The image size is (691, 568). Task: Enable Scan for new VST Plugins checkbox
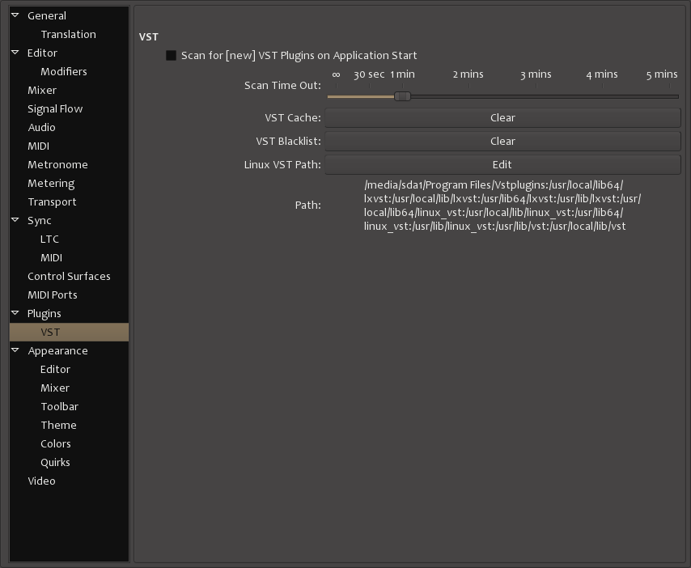tap(171, 56)
